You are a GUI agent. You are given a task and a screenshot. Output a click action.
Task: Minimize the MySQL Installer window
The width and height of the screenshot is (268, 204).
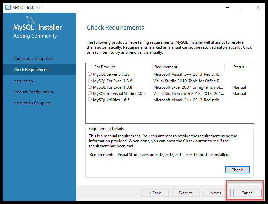pyautogui.click(x=227, y=7)
